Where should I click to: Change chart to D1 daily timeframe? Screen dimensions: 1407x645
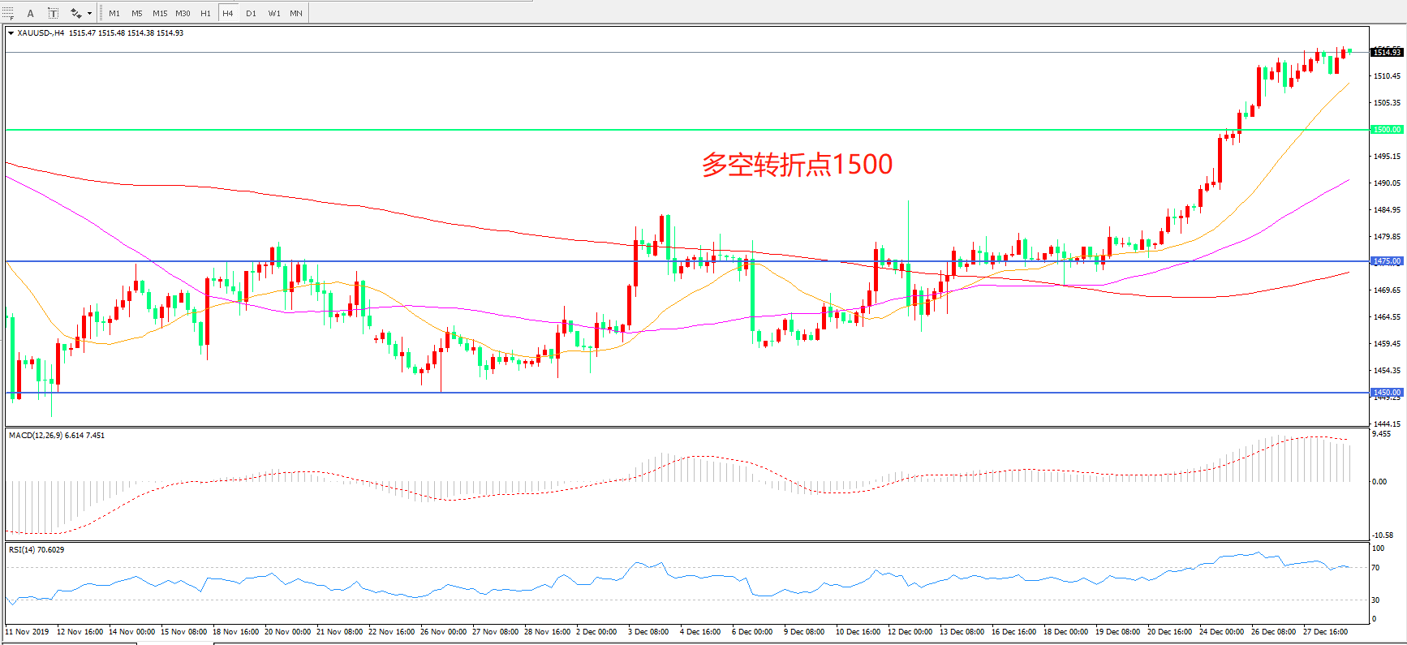[251, 13]
